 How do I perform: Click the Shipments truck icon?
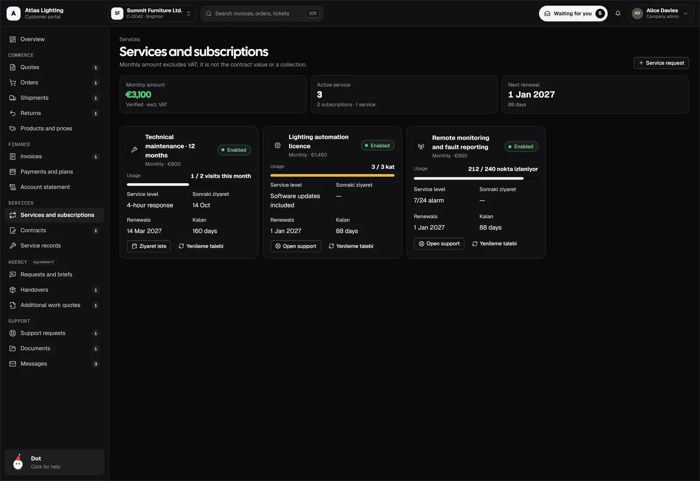13,98
